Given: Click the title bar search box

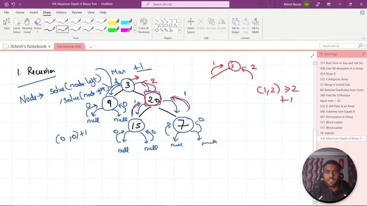Looking at the screenshot, I should 185,4.
